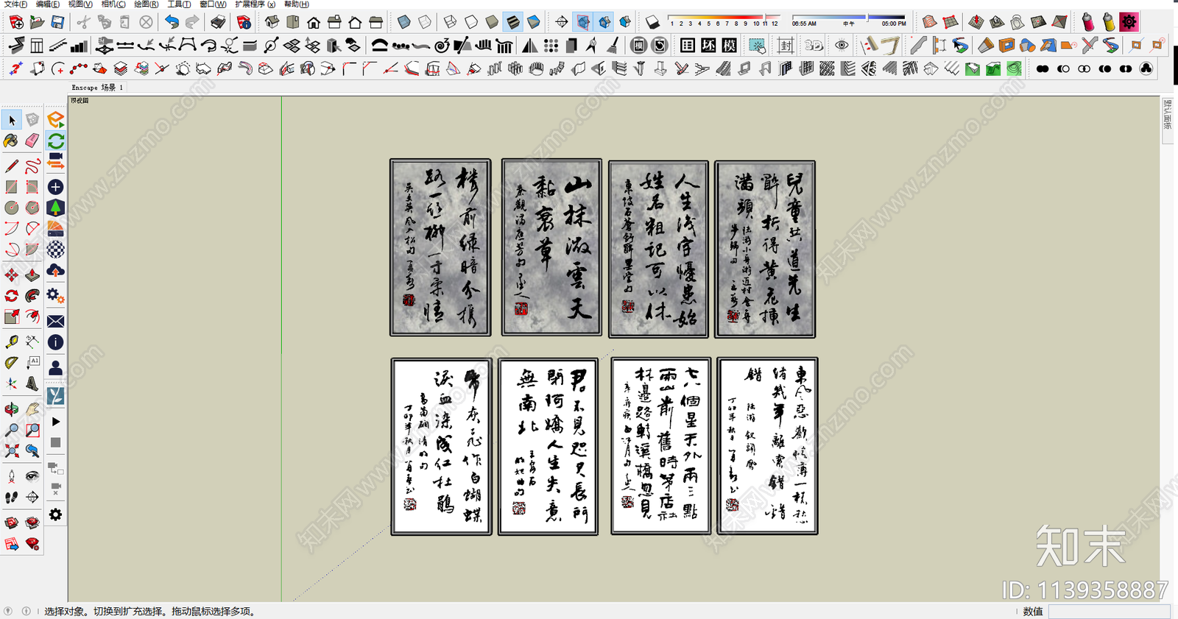Select the Pan hand tool
1178x619 pixels.
[x=32, y=409]
